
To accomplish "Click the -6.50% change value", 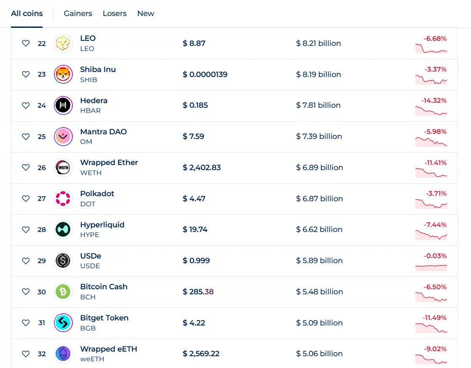I will pyautogui.click(x=435, y=287).
